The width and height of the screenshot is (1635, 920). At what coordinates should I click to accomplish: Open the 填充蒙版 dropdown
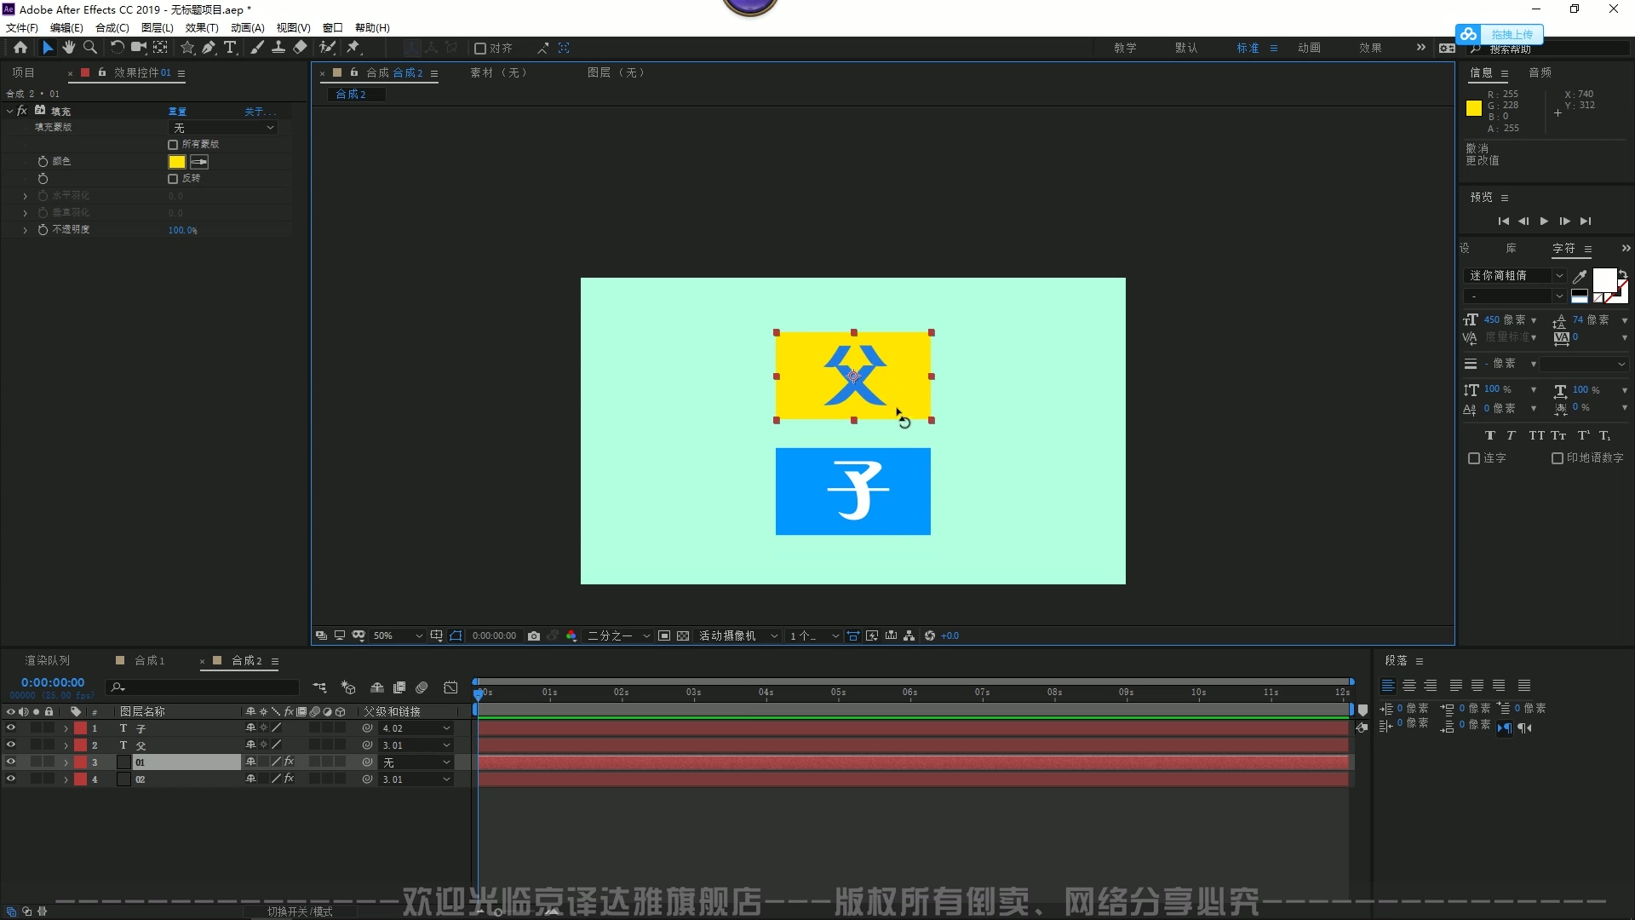tap(224, 128)
